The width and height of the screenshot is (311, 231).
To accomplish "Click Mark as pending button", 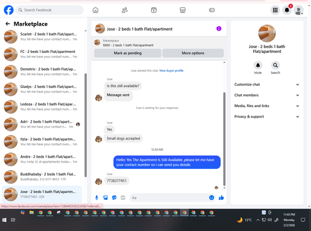I will [128, 53].
